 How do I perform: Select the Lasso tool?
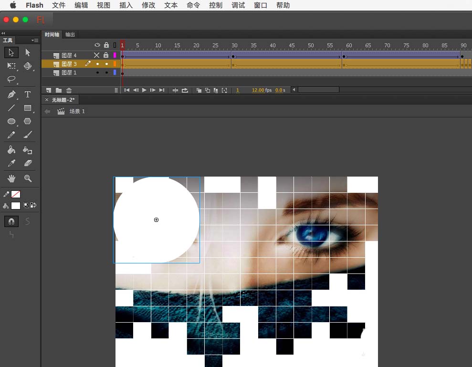click(11, 79)
